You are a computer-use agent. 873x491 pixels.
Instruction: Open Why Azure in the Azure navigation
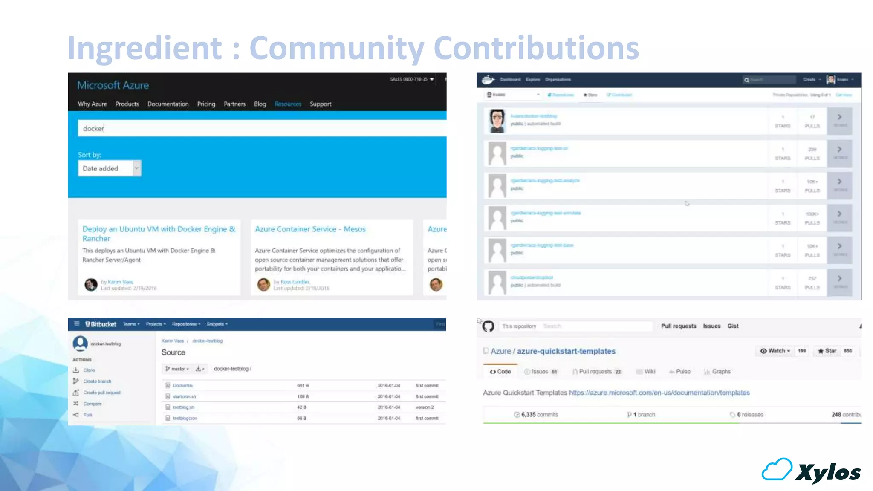pyautogui.click(x=93, y=104)
